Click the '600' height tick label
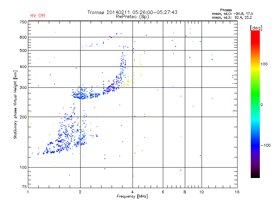Image resolution: width=279 pixels, height=209 pixels. 23,37
